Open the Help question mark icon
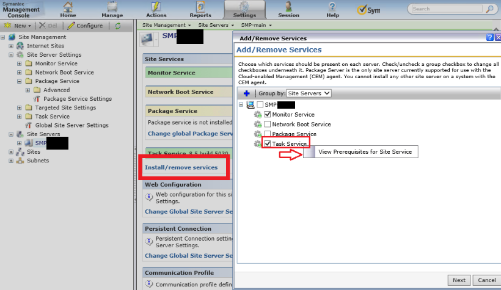This screenshot has height=290, width=501. pyautogui.click(x=332, y=7)
